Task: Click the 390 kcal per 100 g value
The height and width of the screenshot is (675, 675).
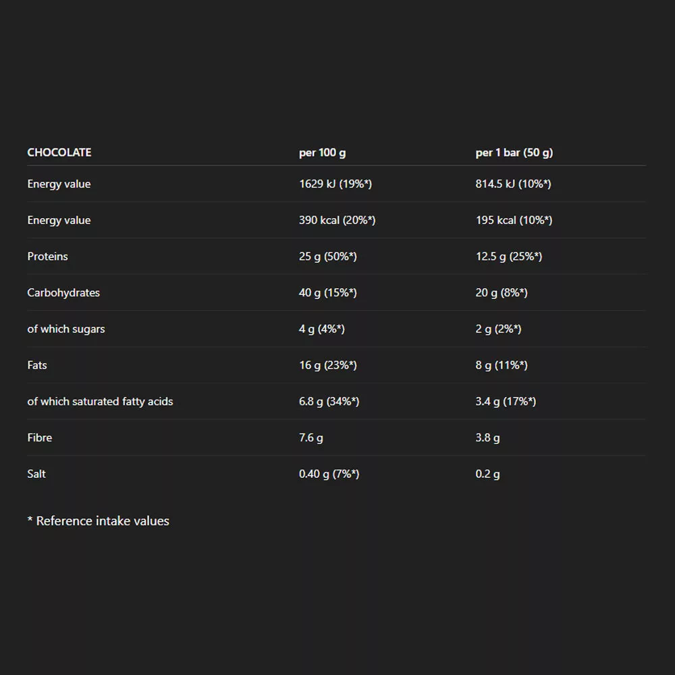Action: (x=337, y=221)
